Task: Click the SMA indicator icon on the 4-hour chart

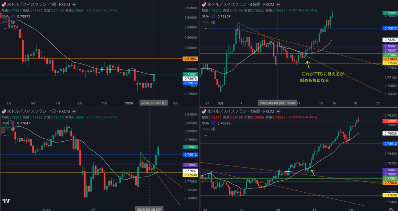Action: pos(213,16)
